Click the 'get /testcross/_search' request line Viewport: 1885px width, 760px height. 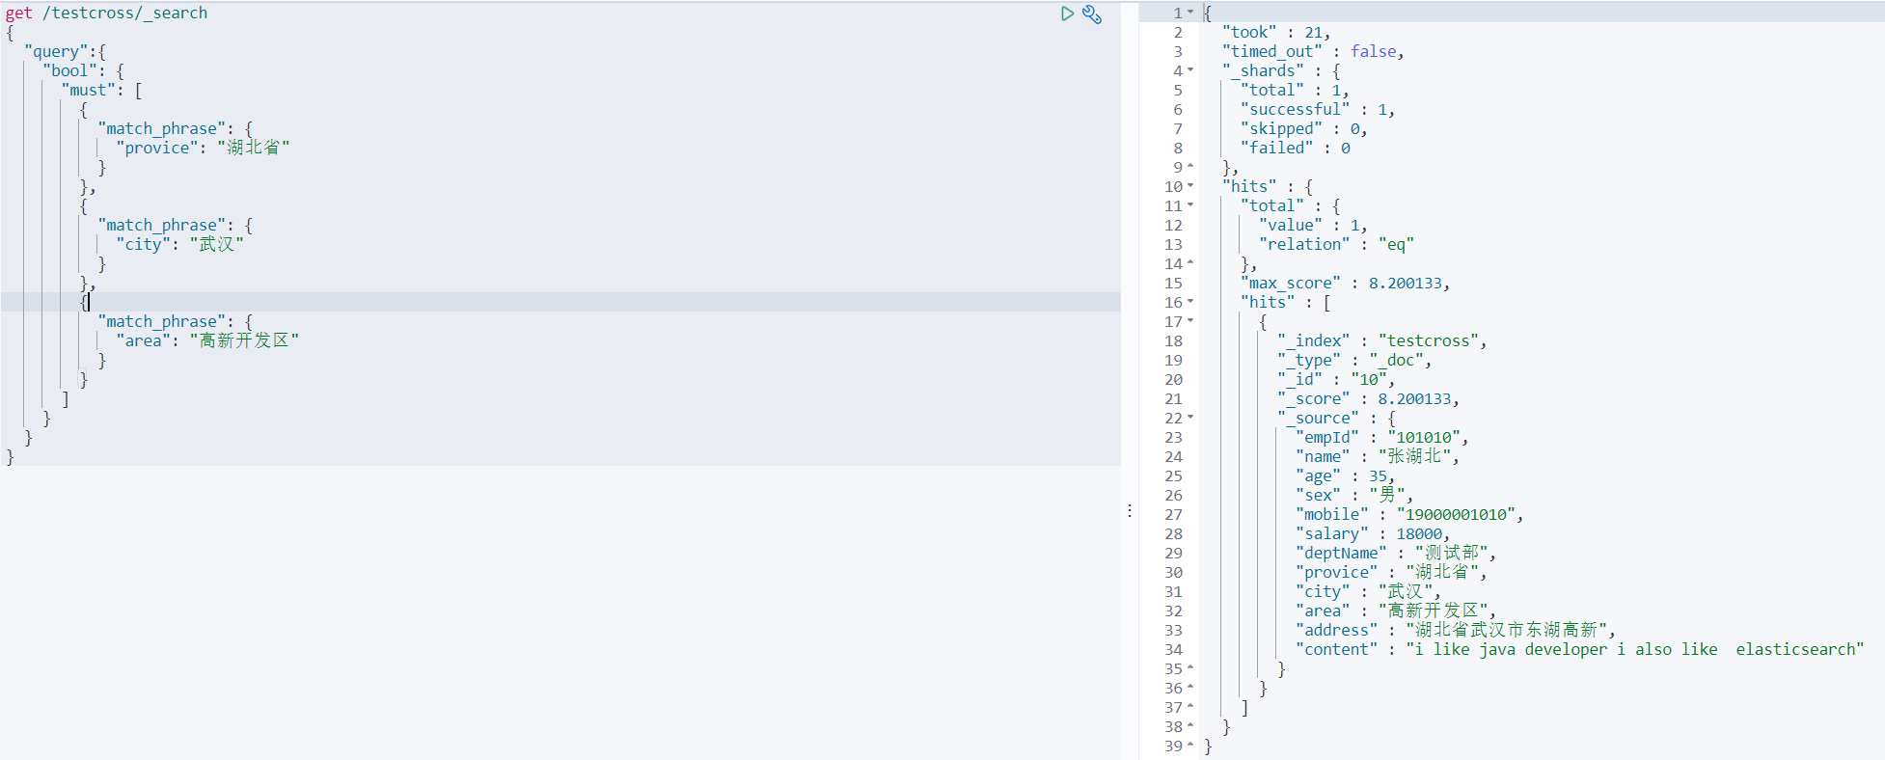[106, 13]
